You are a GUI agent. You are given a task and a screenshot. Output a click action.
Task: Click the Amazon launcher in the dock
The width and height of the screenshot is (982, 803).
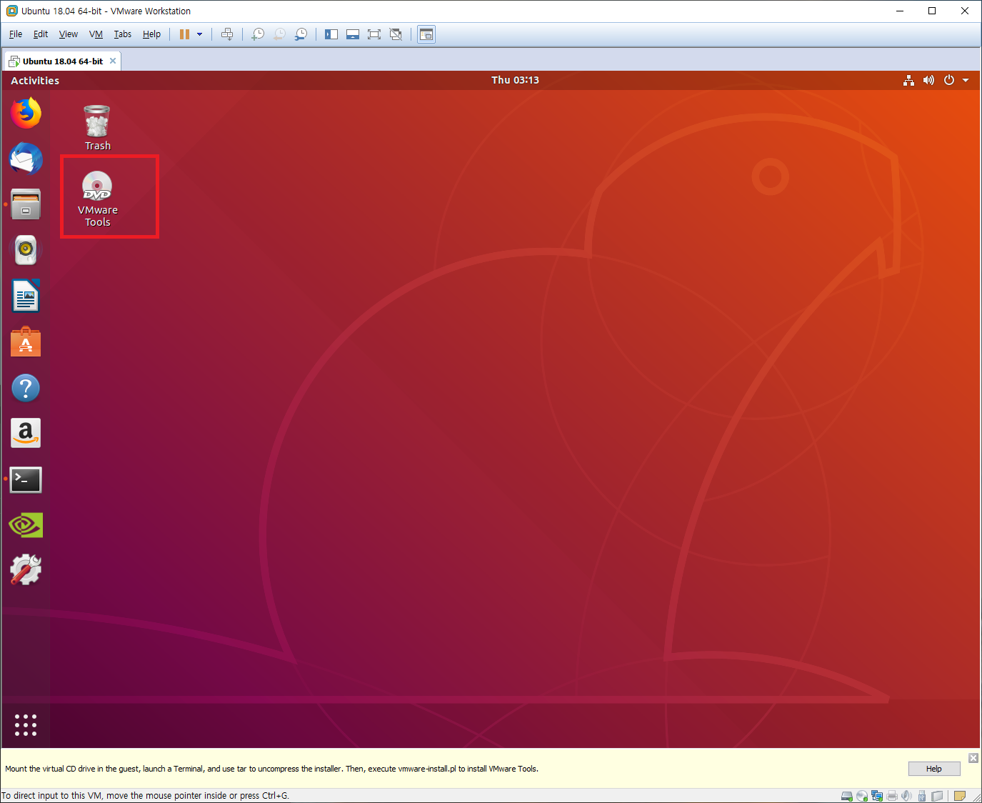(26, 433)
